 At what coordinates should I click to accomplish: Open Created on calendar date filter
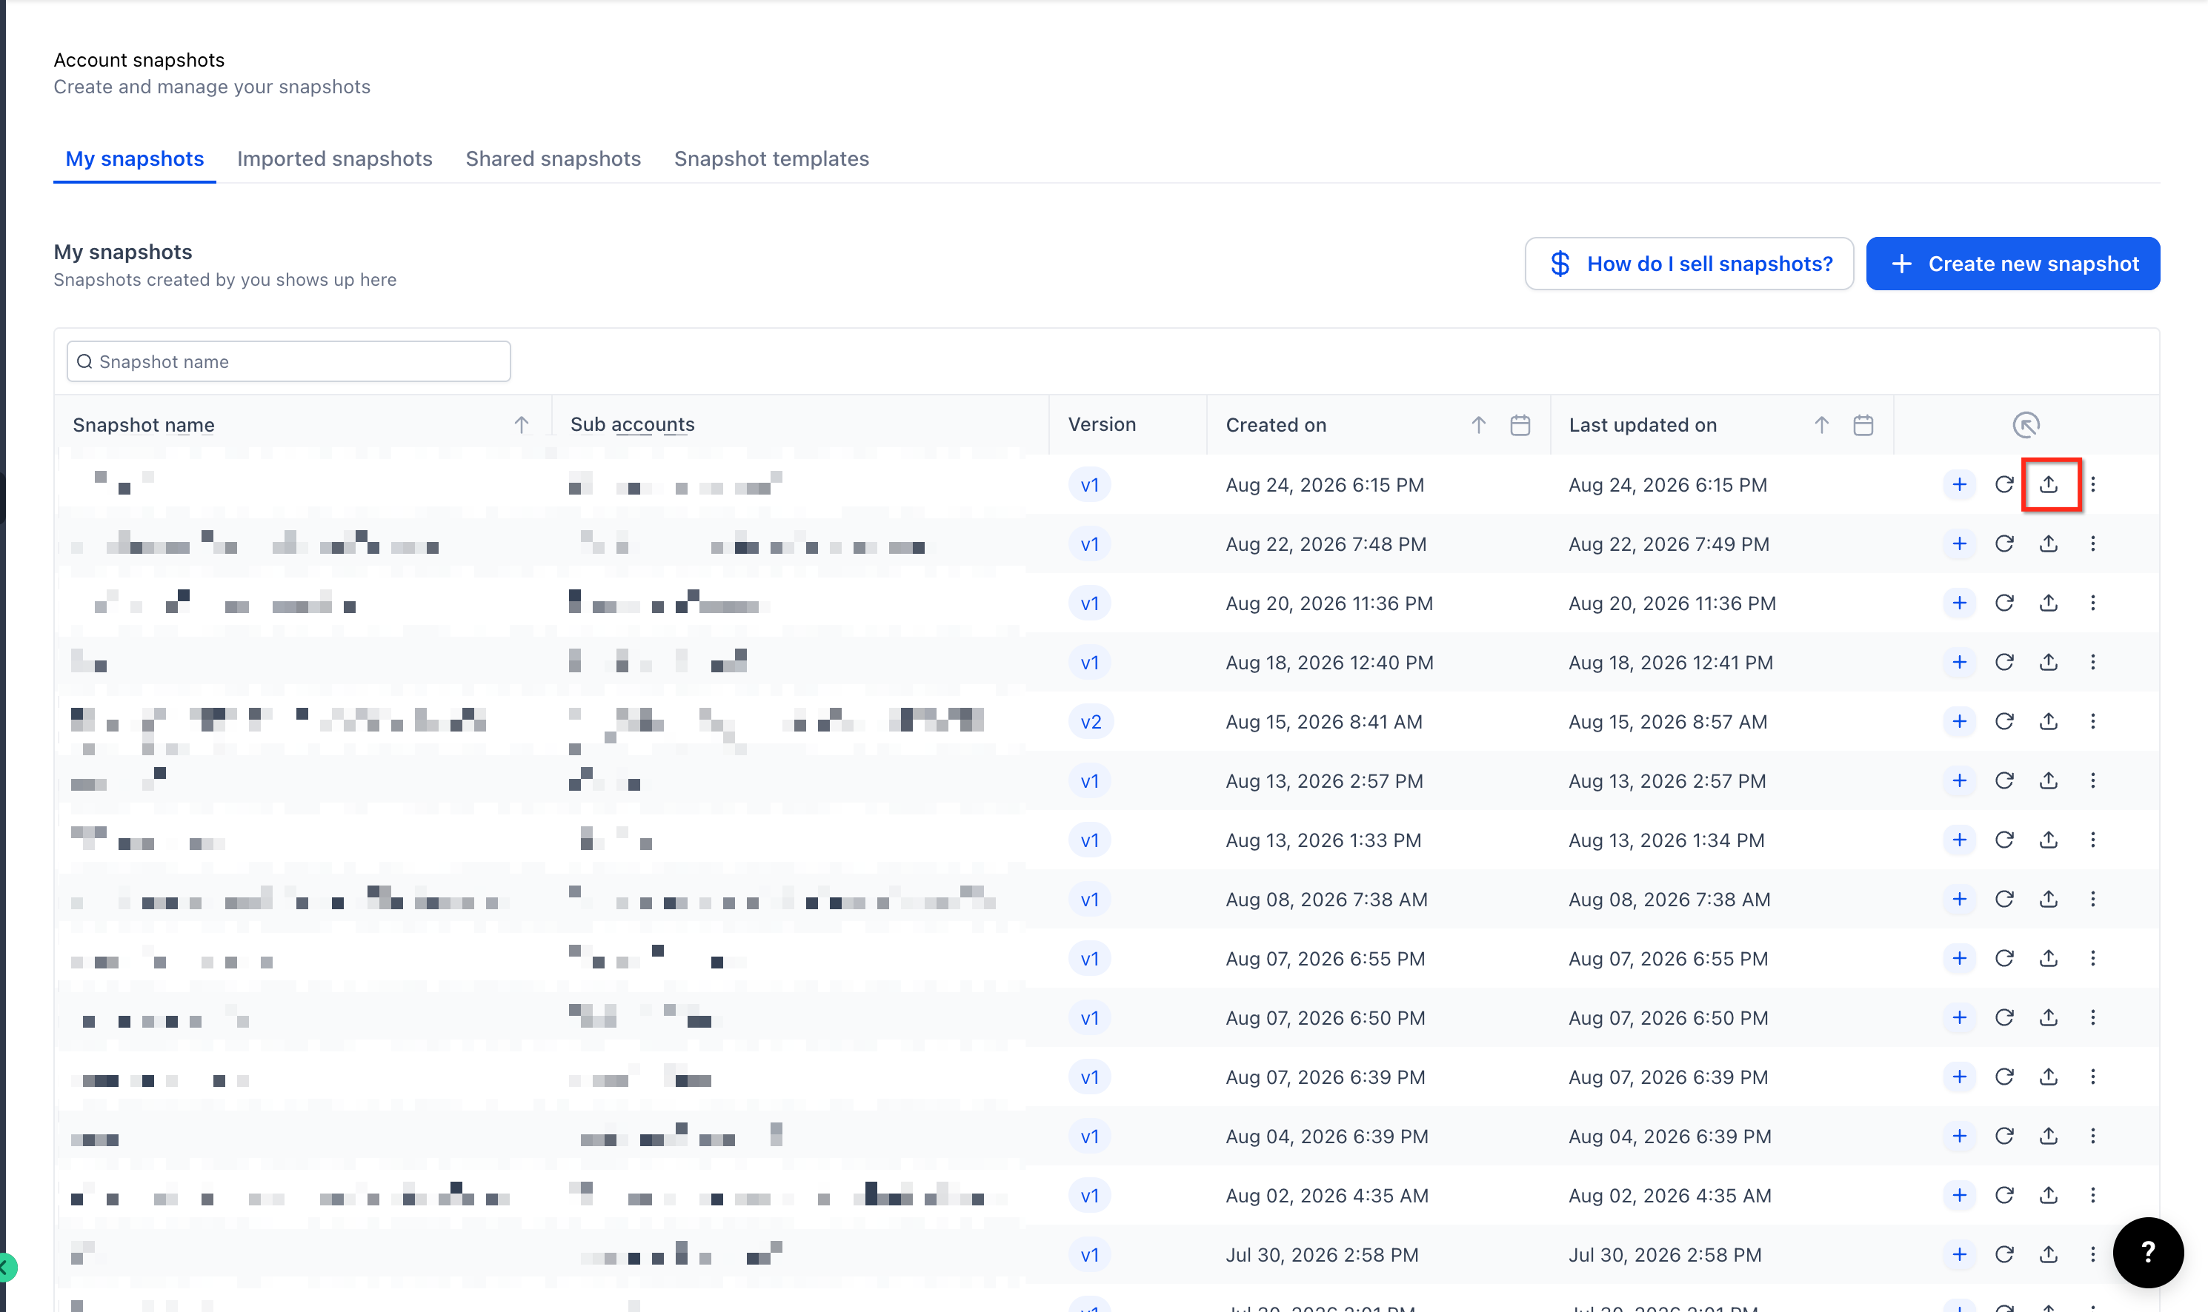1520,425
